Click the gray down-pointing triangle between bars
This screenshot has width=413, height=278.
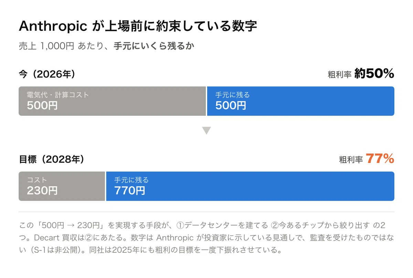point(206,131)
